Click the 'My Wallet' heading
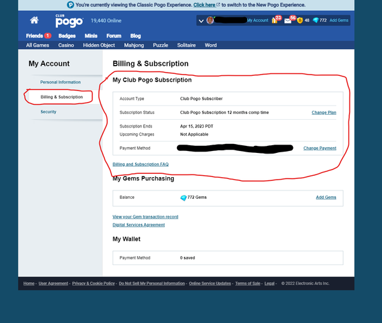382x323 pixels. point(127,239)
